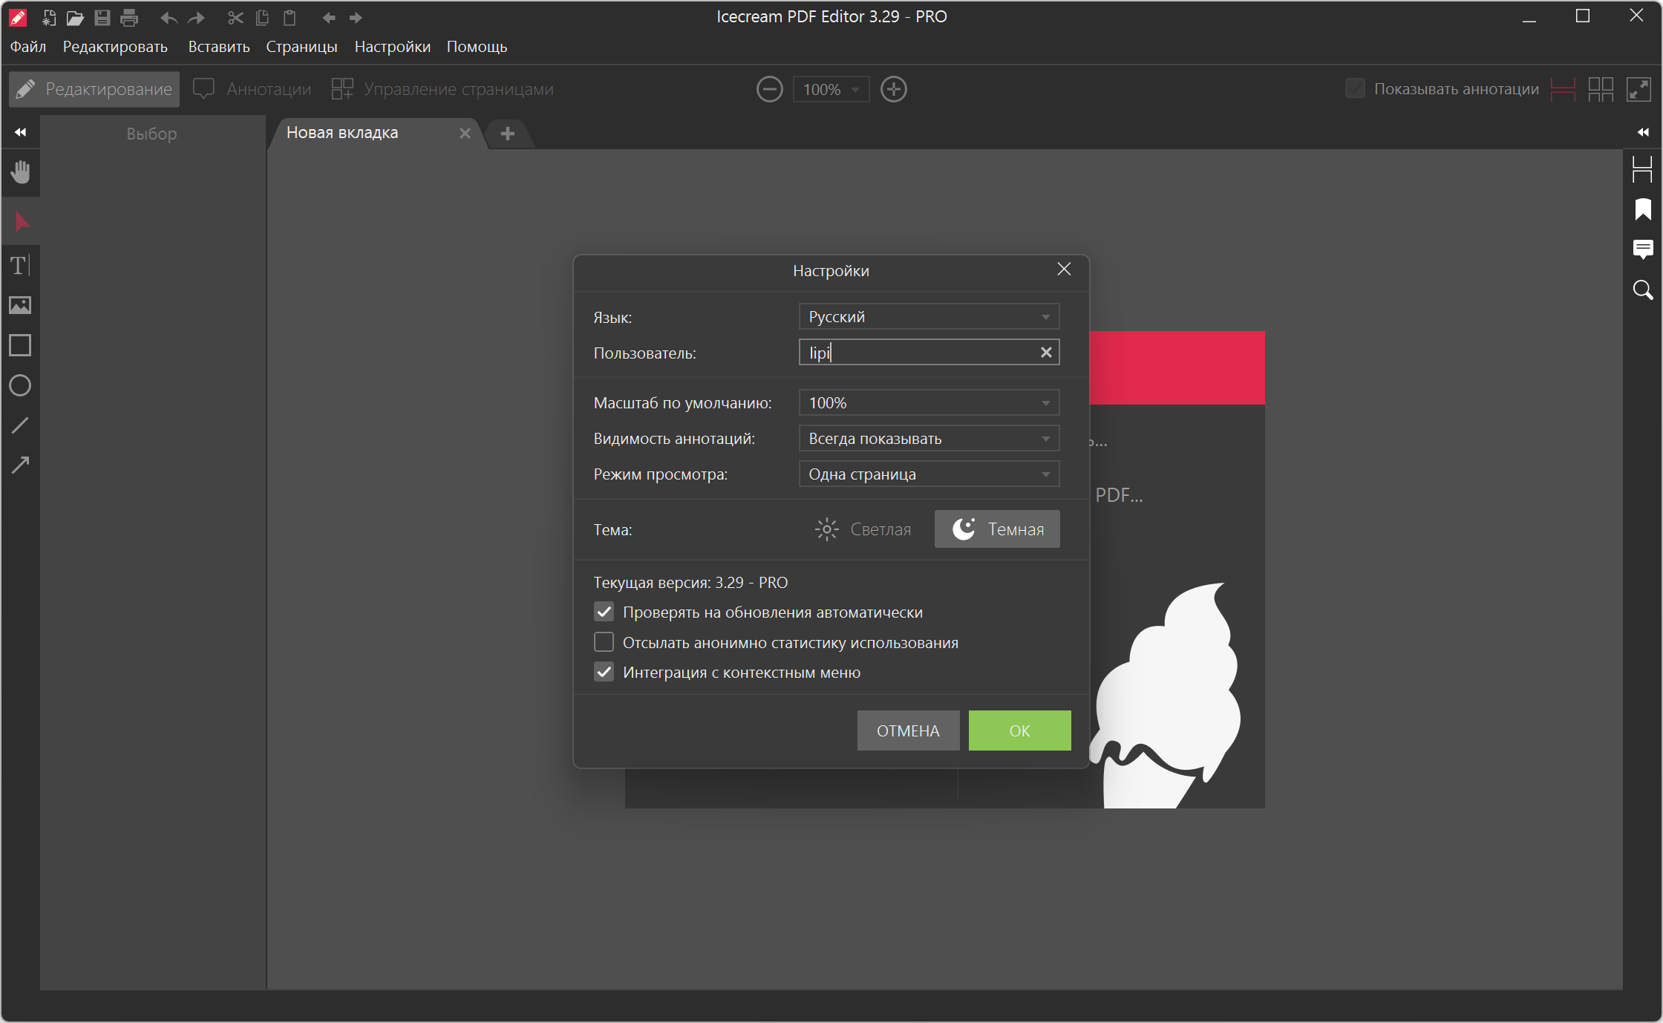
Task: Open the Страницы menu
Action: [301, 47]
